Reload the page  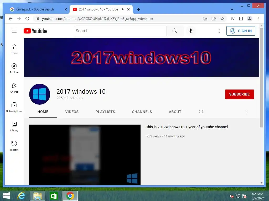pos(27,19)
